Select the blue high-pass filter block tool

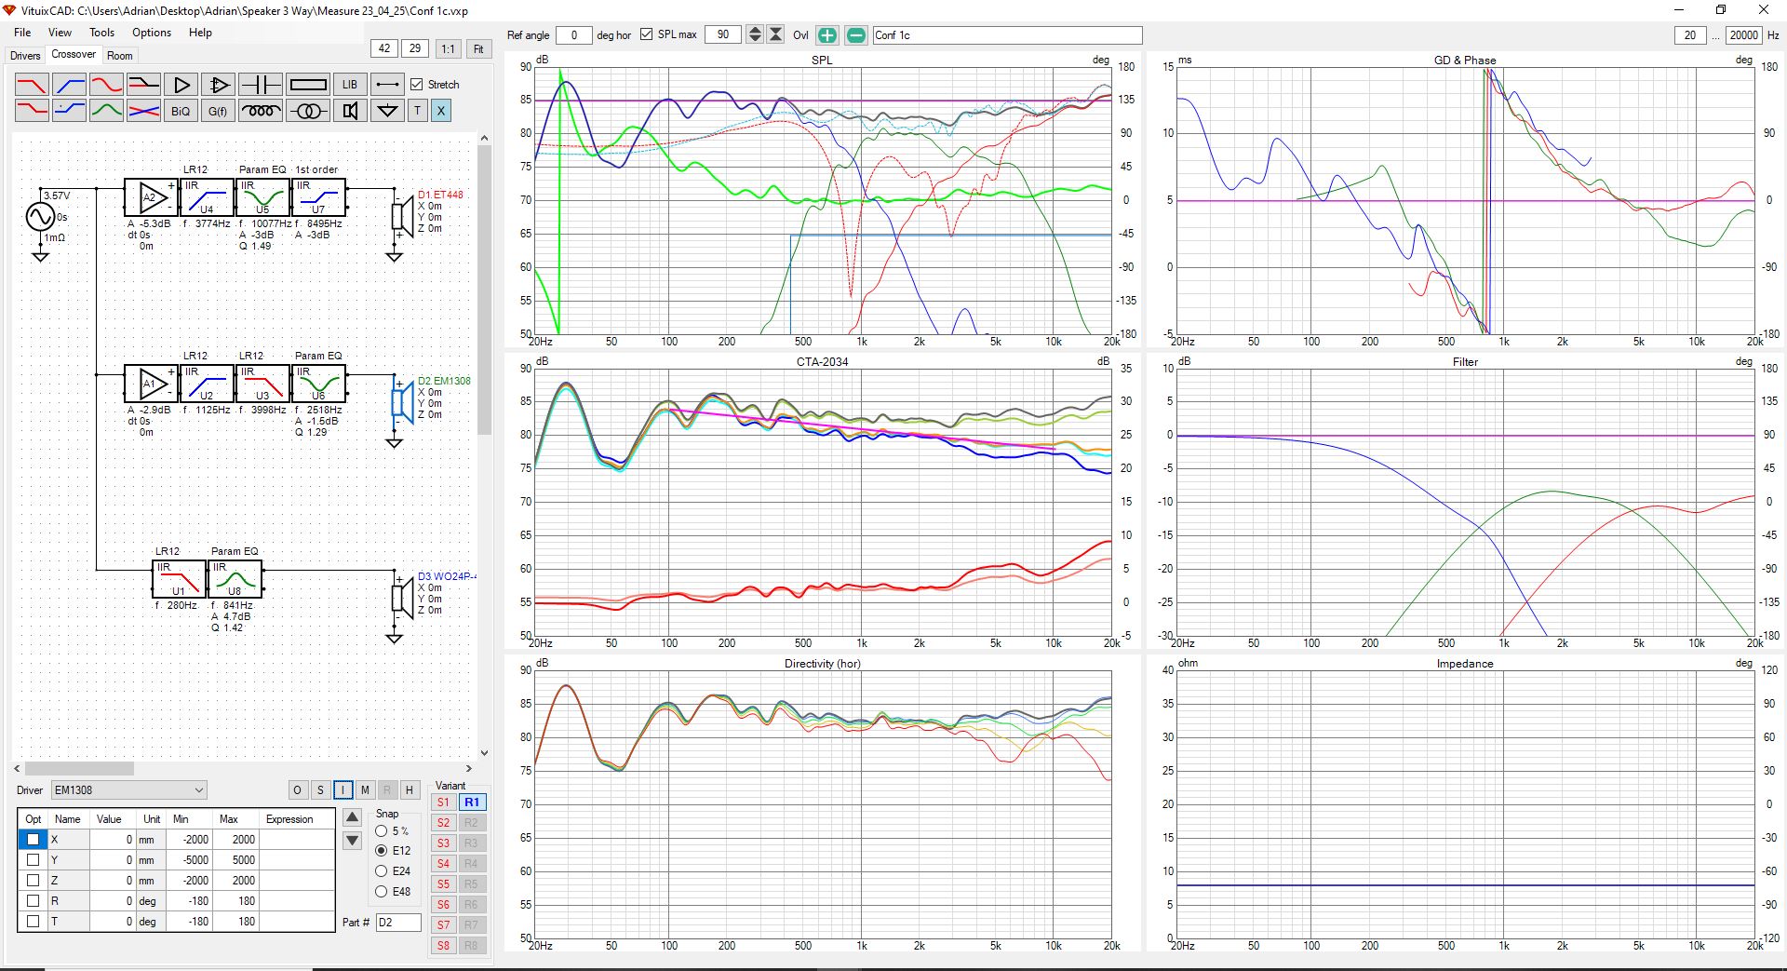point(69,85)
